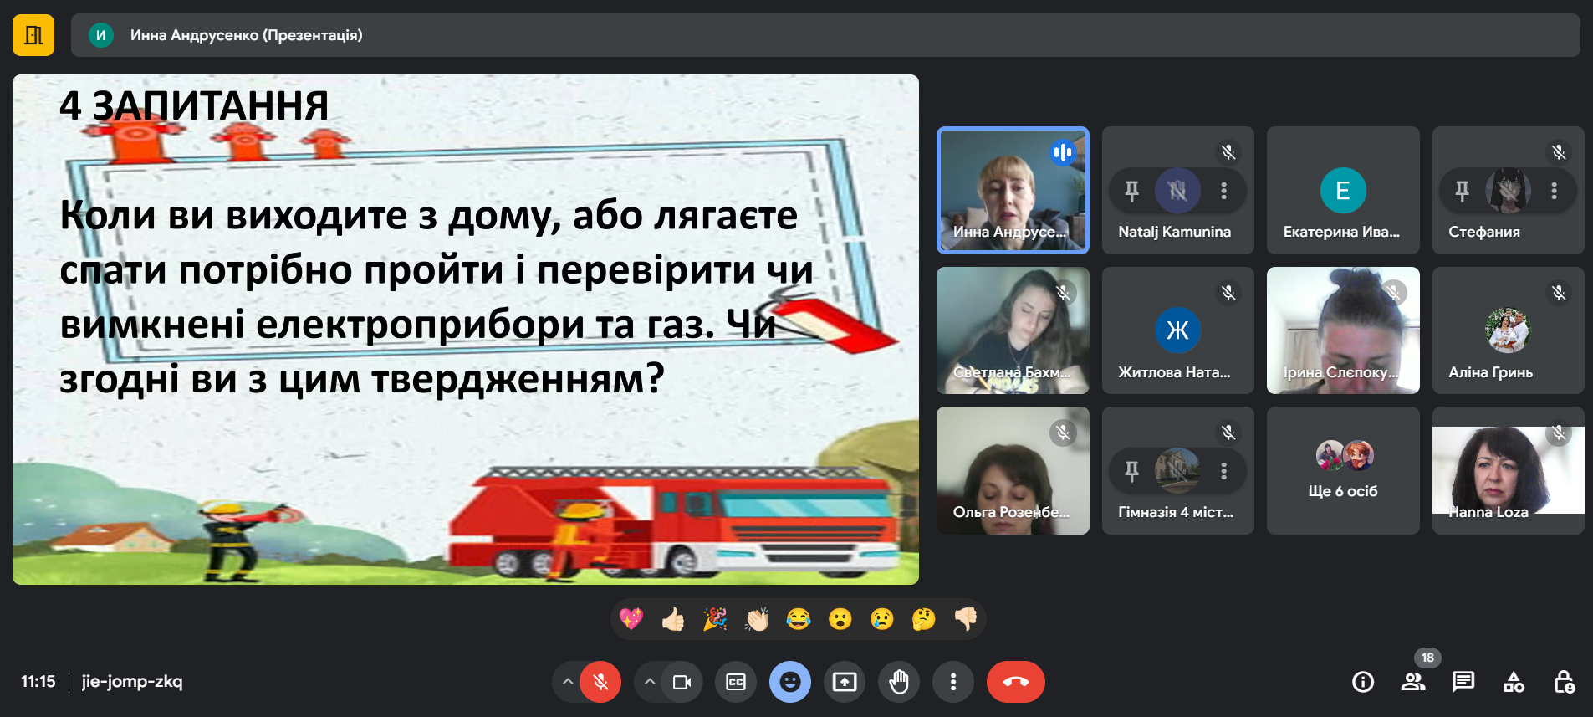Expand audio settings arrow
Viewport: 1593px width, 717px height.
[568, 682]
